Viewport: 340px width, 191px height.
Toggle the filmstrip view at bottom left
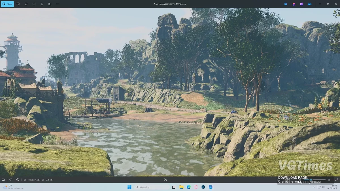pos(3,180)
